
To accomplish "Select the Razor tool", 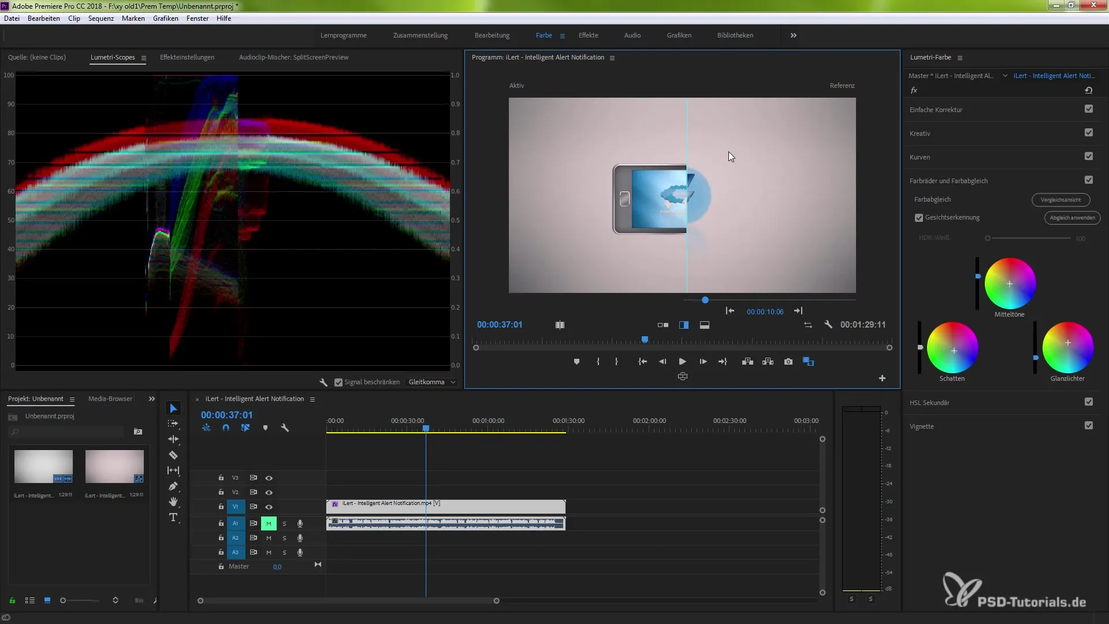I will pos(173,455).
